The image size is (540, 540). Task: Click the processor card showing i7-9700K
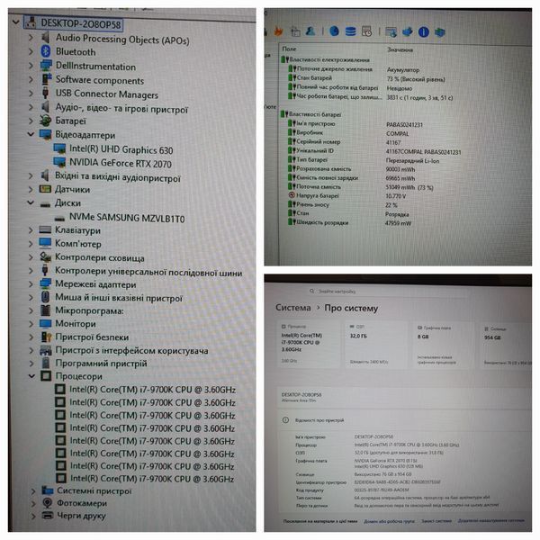308,345
